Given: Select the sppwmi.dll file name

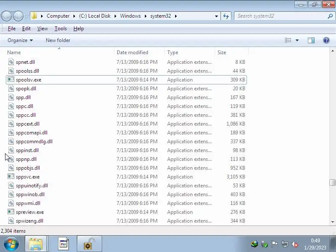Looking at the screenshot, I should [x=28, y=203].
